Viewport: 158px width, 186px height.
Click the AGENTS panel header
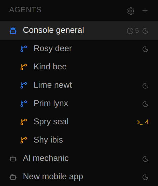[25, 10]
